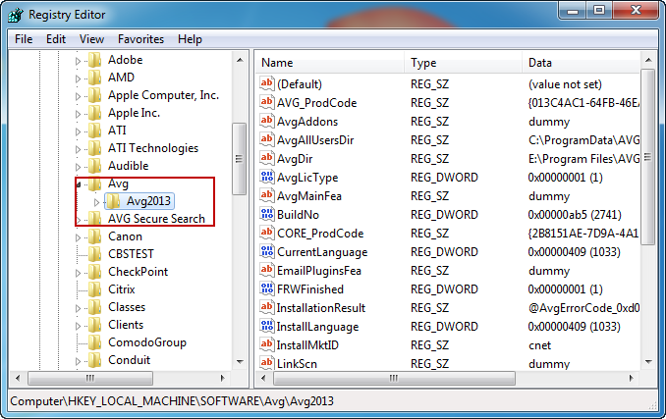Expand the CheckPoint key
This screenshot has height=419, width=666.
pyautogui.click(x=78, y=273)
